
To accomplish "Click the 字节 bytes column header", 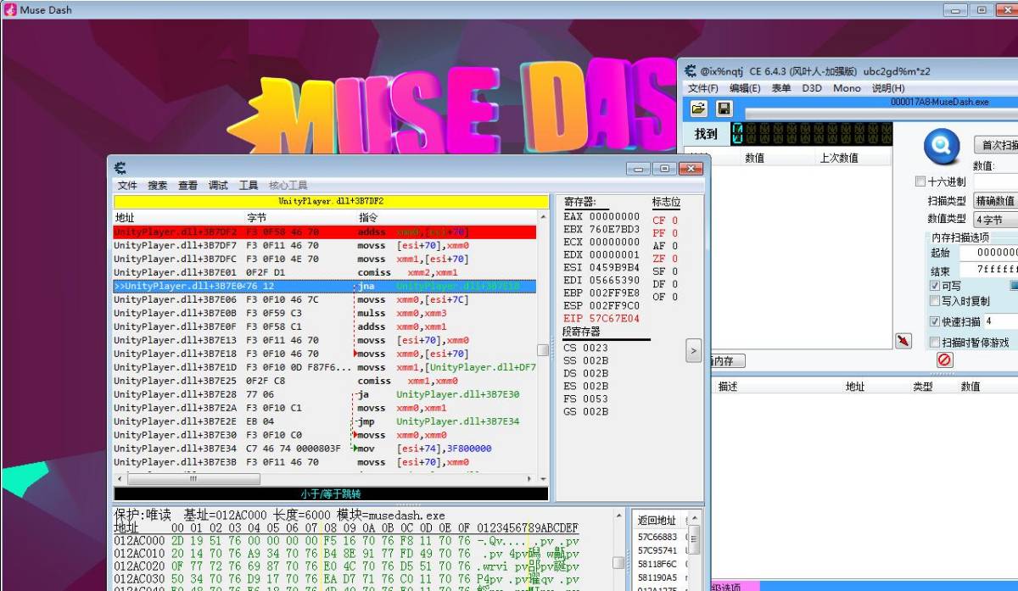I will point(257,218).
